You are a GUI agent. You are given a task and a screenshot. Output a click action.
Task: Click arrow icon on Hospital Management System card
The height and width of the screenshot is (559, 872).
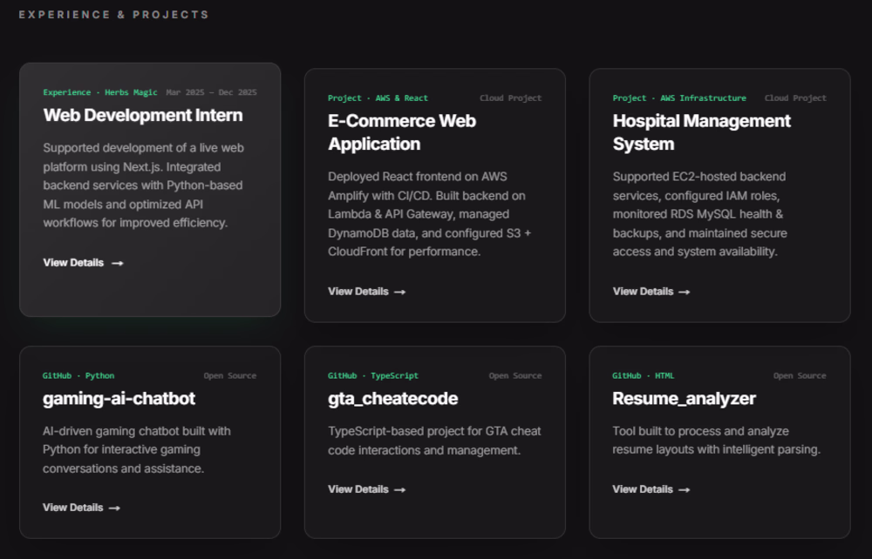coord(685,292)
